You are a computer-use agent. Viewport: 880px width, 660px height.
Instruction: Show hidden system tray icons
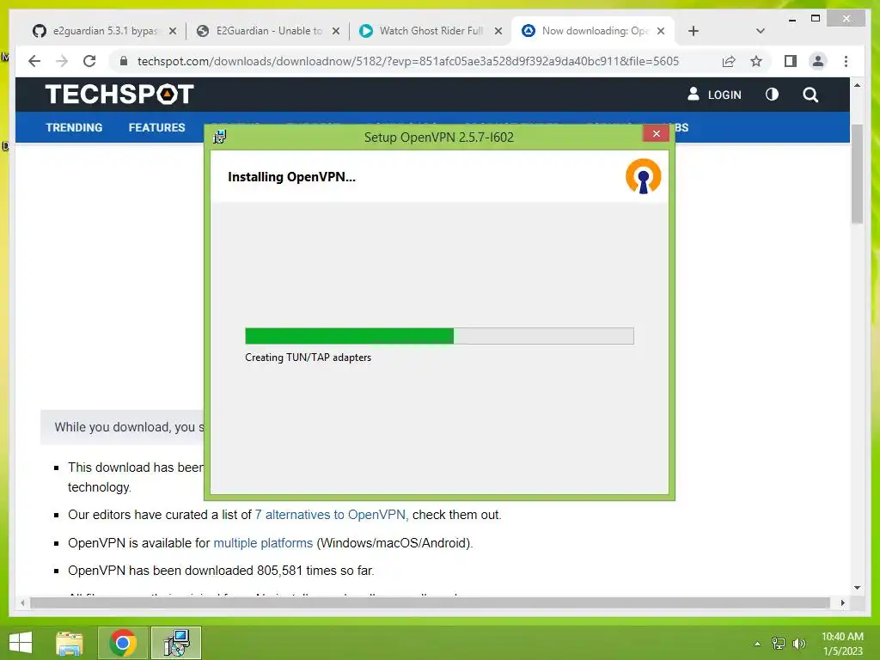coord(758,644)
